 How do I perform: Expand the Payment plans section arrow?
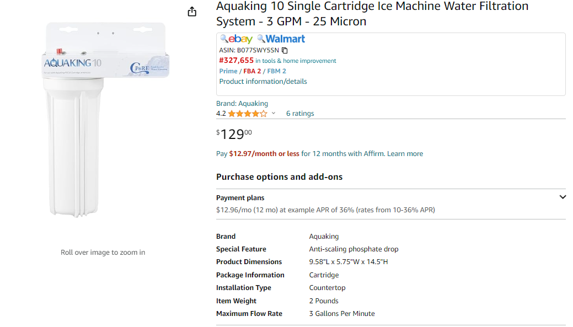click(x=563, y=197)
